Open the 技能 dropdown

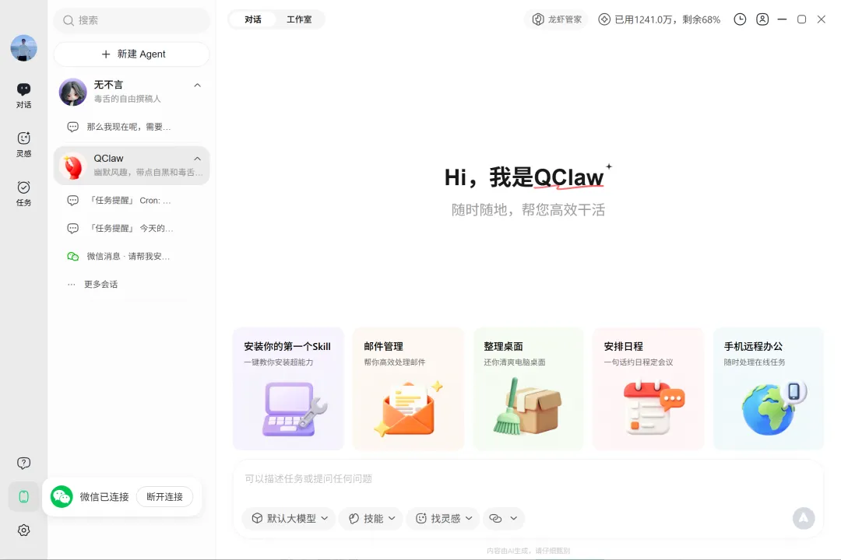coord(371,518)
